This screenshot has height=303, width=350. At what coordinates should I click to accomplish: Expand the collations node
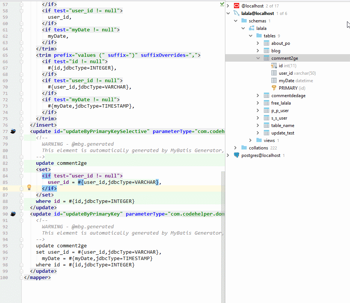coord(235,148)
